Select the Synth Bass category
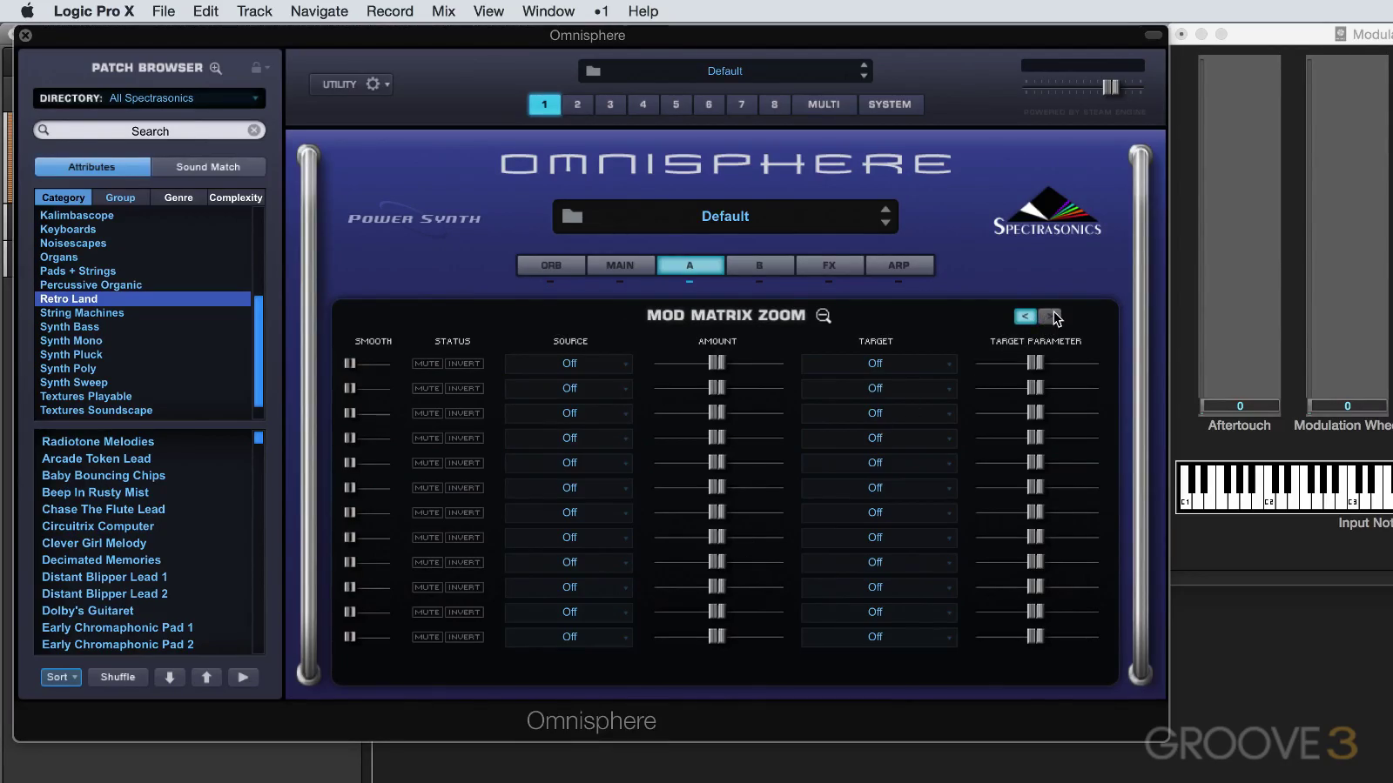 [70, 327]
